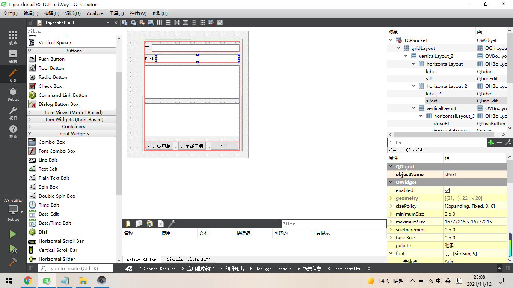The width and height of the screenshot is (513, 288).
Task: Click the configure wrench in the Action Editor toolbar
Action: pos(172,224)
